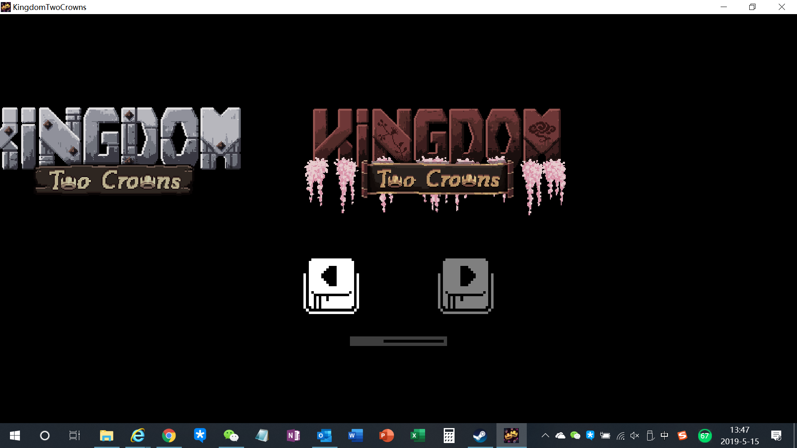Open Calculator from the taskbar

(449, 436)
